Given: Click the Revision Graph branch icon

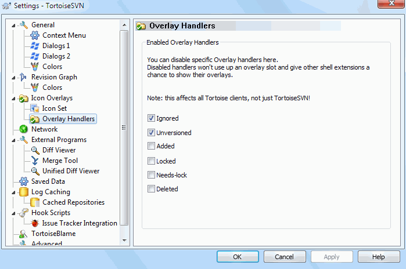Looking at the screenshot, I should (23, 77).
